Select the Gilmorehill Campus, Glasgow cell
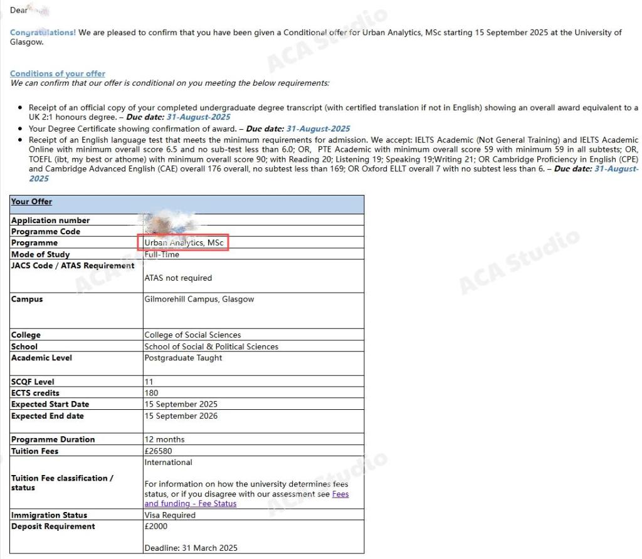 click(x=199, y=300)
